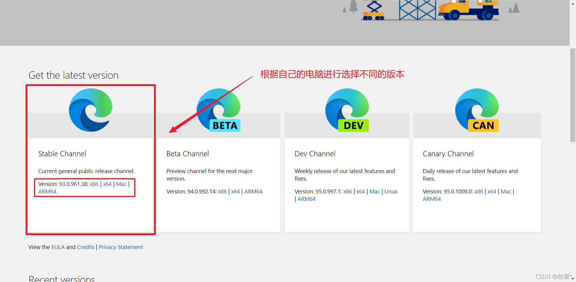This screenshot has height=282, width=576.
Task: Click the page vertical scrollbar thumb
Action: coord(573,95)
